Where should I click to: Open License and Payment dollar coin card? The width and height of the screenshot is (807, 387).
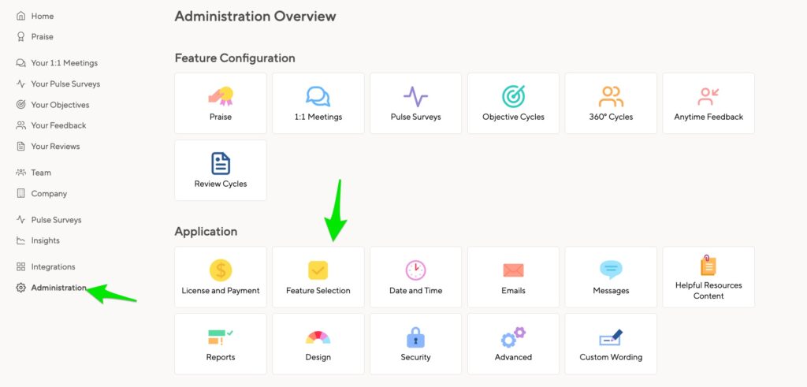221,277
